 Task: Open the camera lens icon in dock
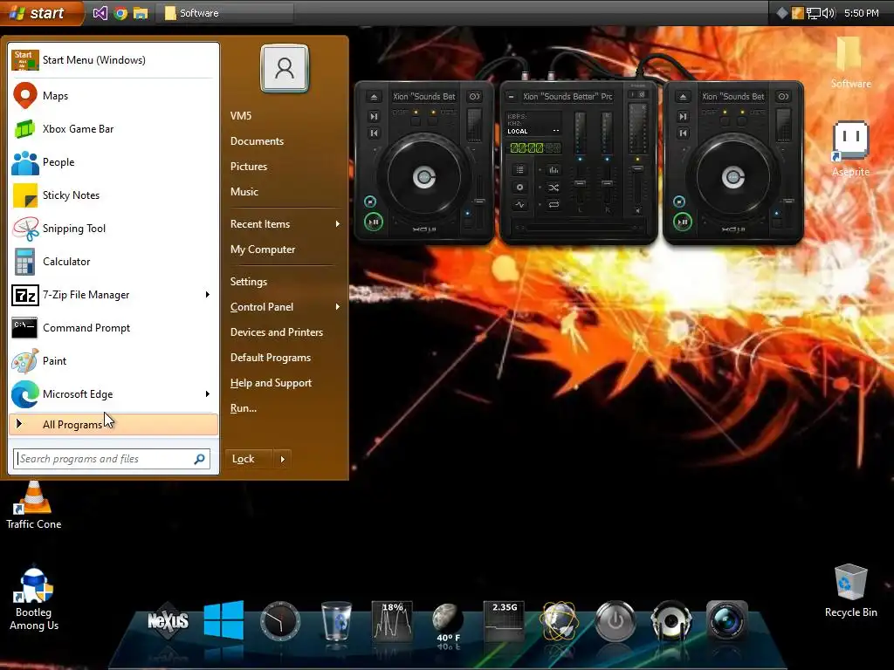click(x=727, y=620)
